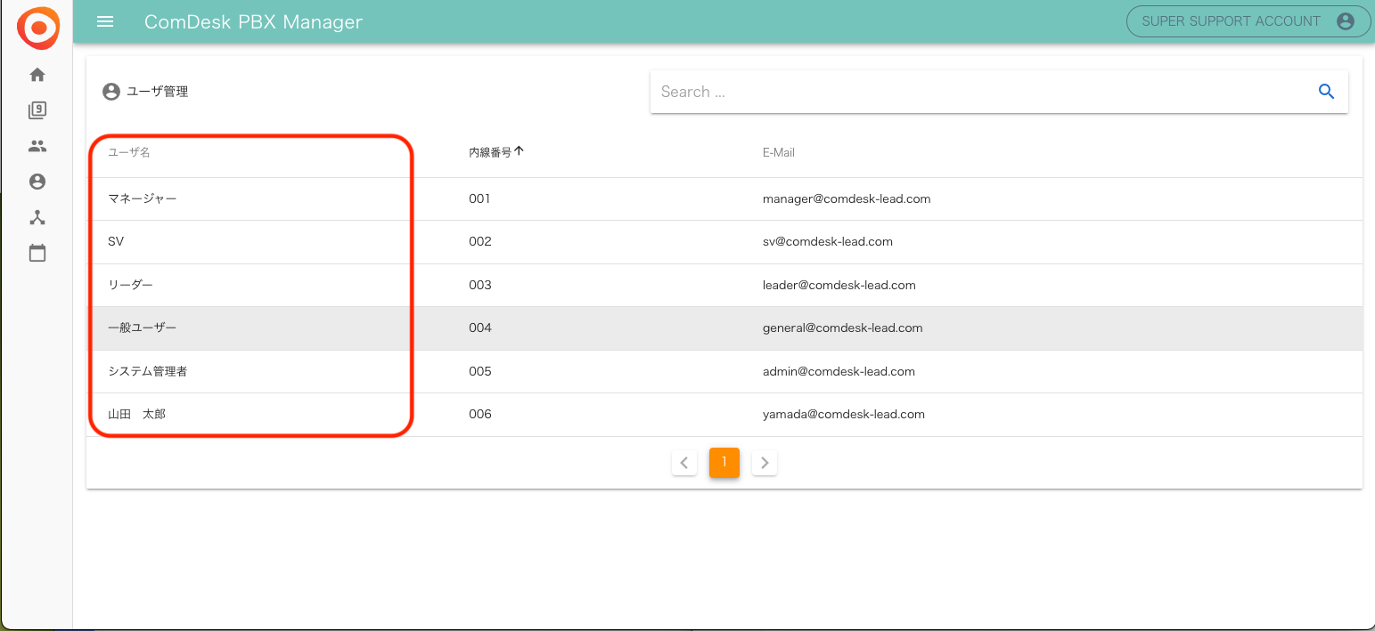
Task: Go to Home via sidebar icon
Action: click(x=37, y=75)
